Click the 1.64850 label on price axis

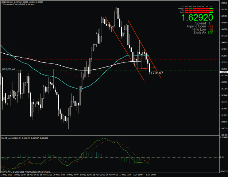(x=224, y=23)
